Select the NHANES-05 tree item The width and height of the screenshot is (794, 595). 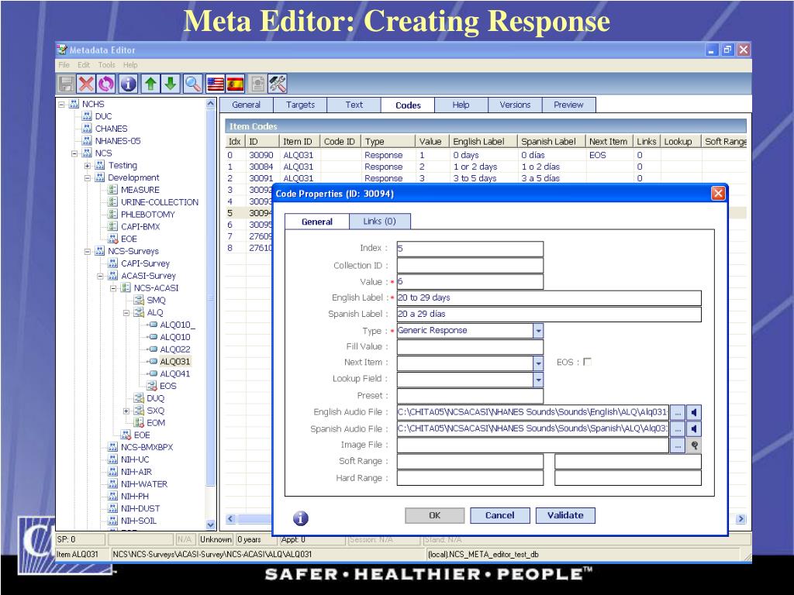[x=118, y=141]
